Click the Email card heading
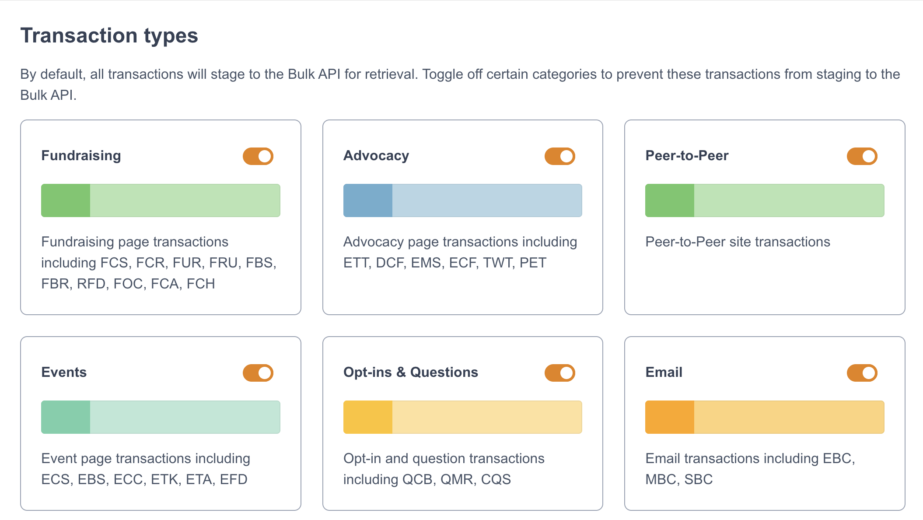The height and width of the screenshot is (520, 923). (664, 372)
